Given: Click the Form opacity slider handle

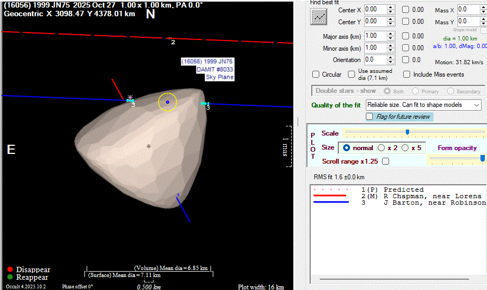Looking at the screenshot, I should click(x=482, y=158).
